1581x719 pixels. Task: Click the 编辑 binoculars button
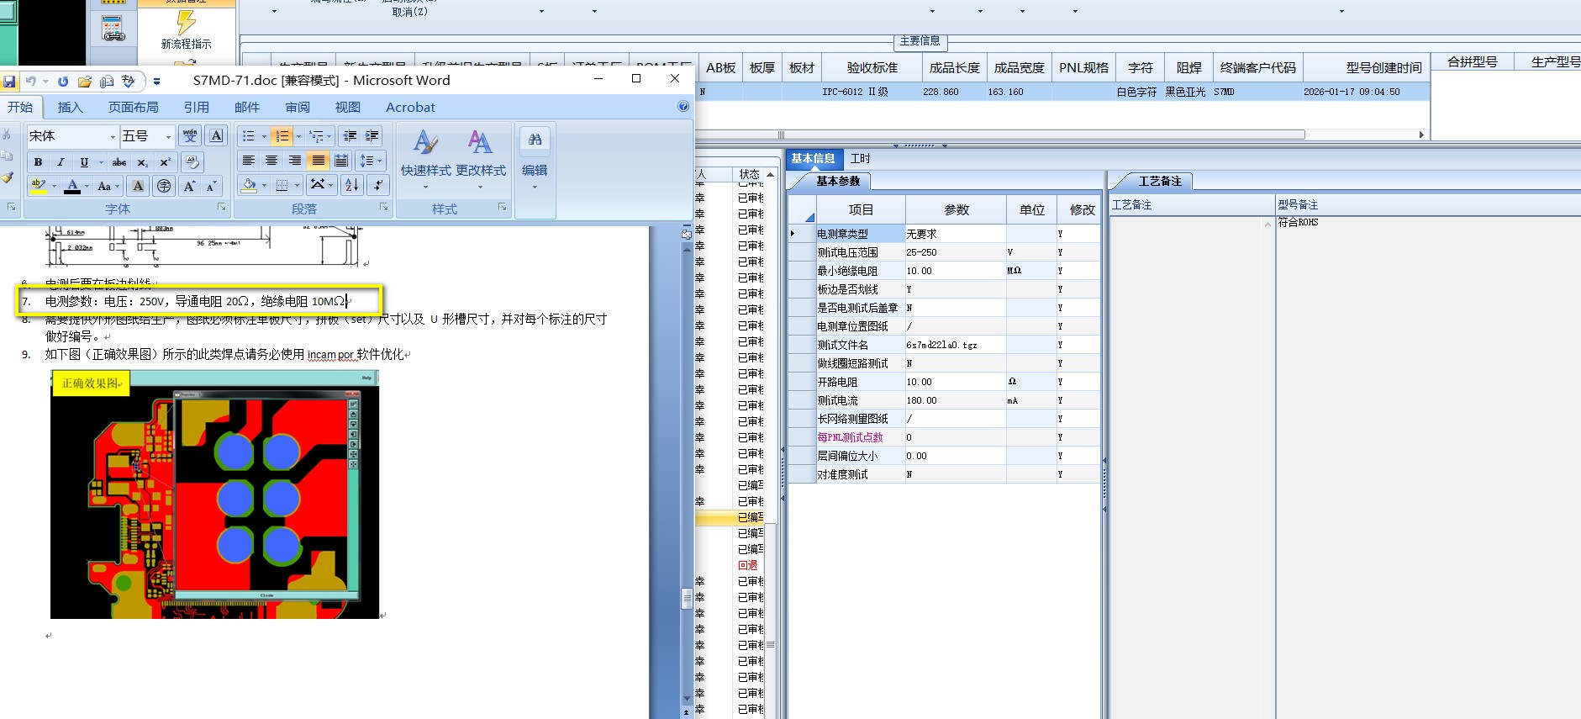point(535,159)
